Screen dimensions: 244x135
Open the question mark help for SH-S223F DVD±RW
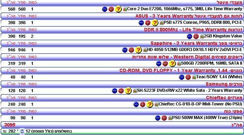[x=128, y=91]
